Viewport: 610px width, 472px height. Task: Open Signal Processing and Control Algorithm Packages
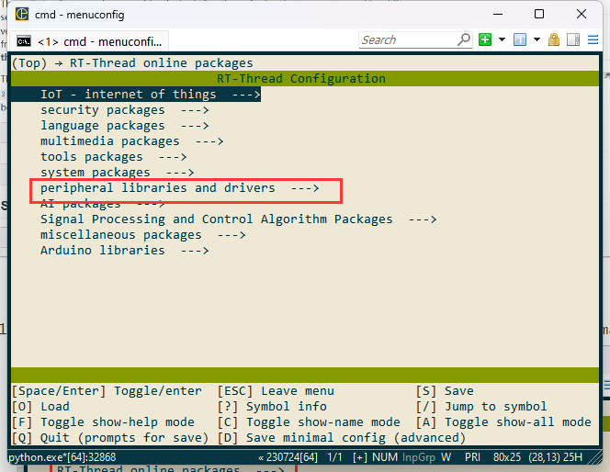coord(239,219)
